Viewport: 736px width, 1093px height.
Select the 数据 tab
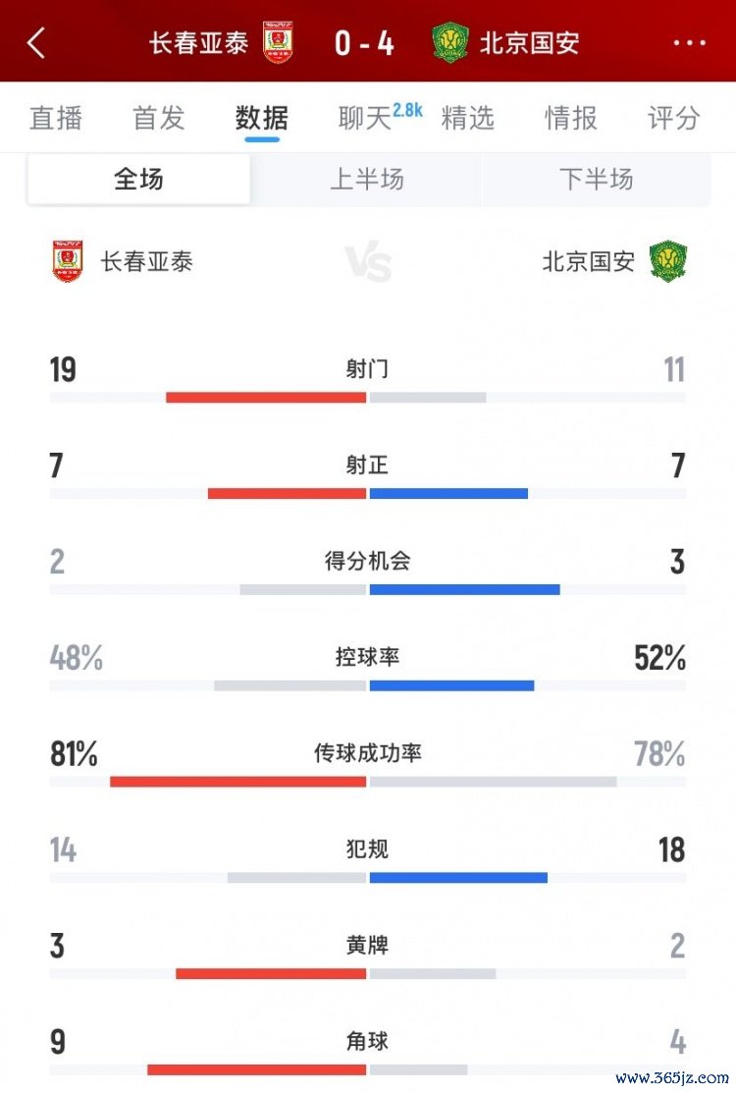(x=262, y=118)
